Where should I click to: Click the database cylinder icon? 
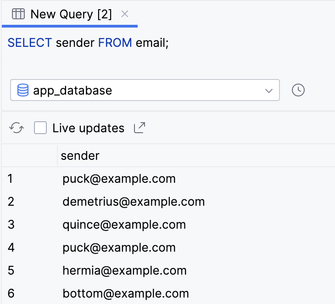pos(22,90)
